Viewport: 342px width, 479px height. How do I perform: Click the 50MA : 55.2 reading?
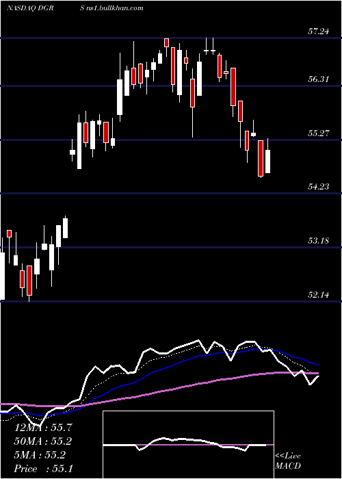click(x=43, y=441)
